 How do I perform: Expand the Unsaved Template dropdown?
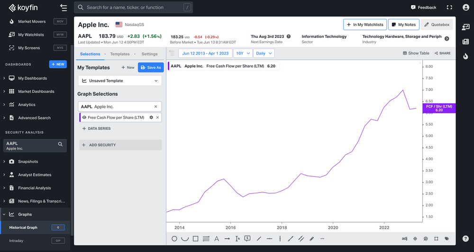pos(119,81)
